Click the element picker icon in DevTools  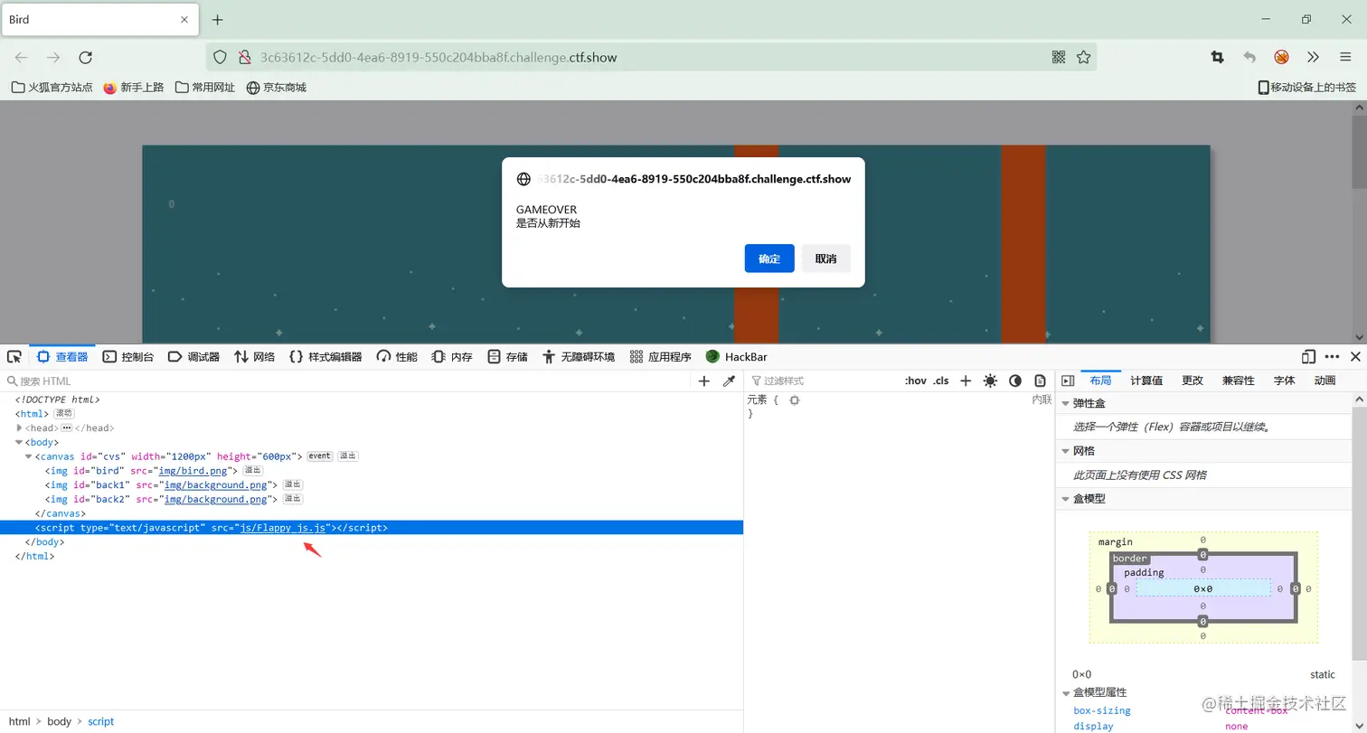point(14,357)
